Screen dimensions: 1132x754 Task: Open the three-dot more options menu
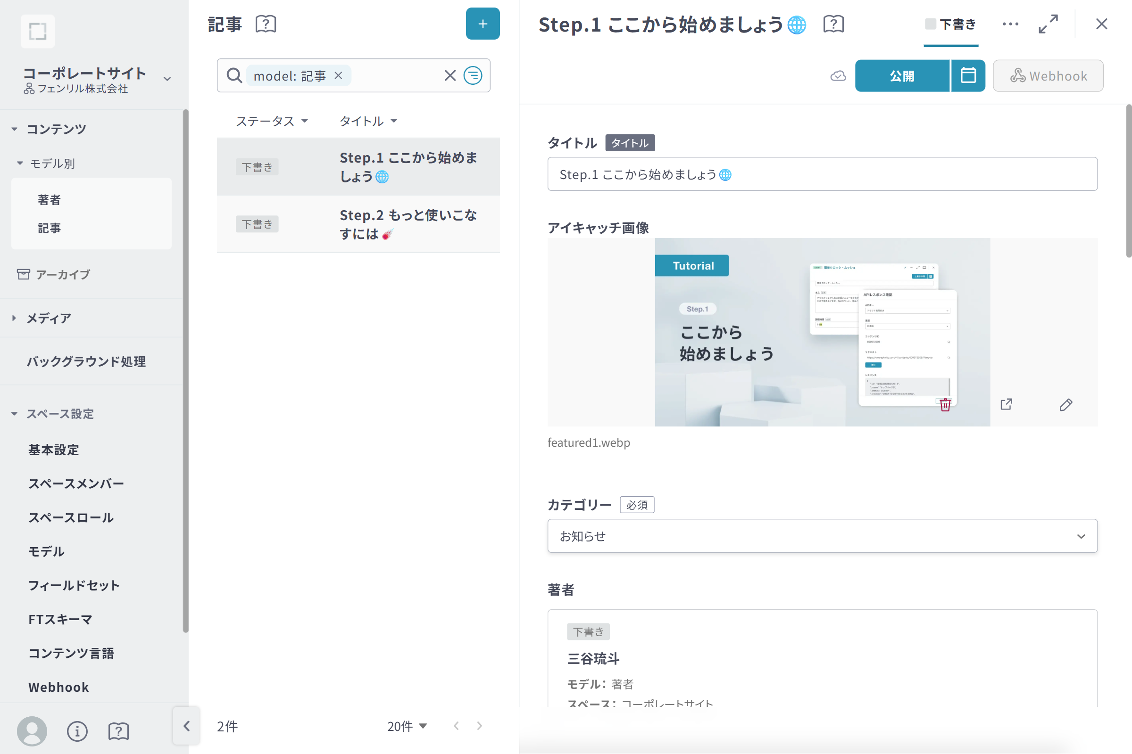[1010, 24]
